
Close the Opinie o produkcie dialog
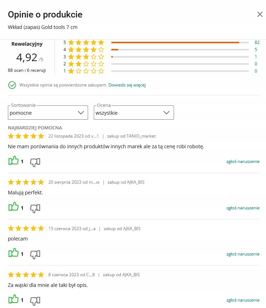coord(260,14)
